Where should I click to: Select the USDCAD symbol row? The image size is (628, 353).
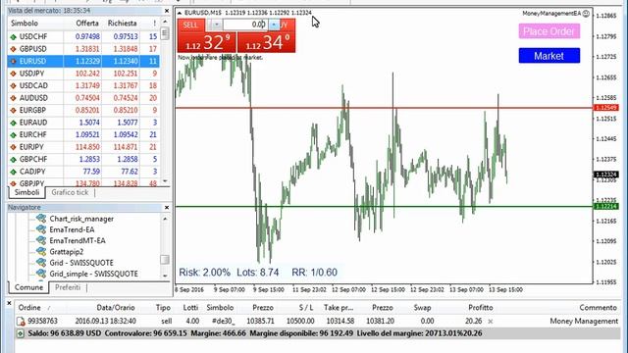coord(83,85)
